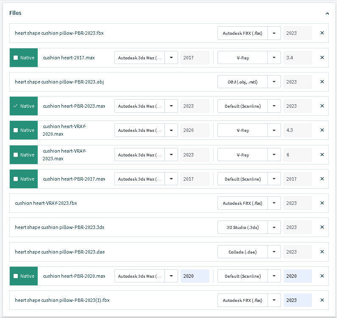
Task: Delete cushion heart-VRAY-2023.fbx with X icon
Action: pos(322,203)
